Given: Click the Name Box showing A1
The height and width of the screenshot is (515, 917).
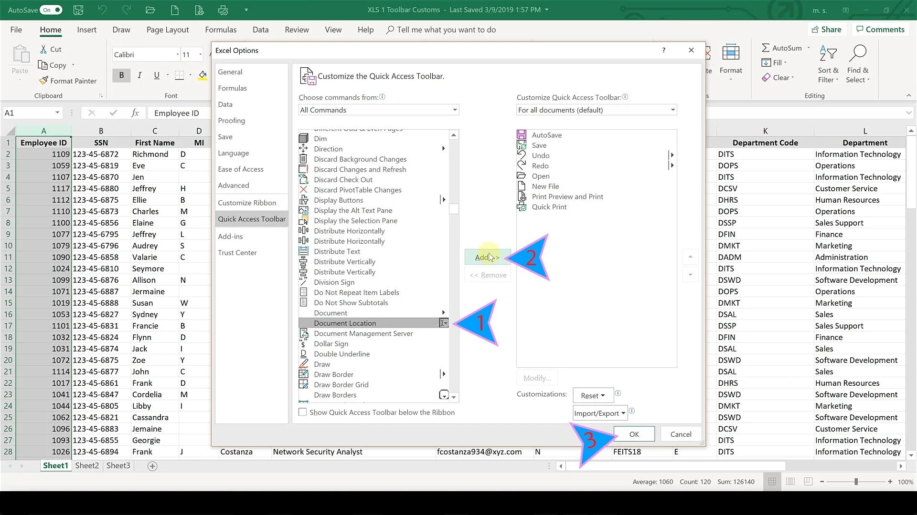Looking at the screenshot, I should [29, 113].
